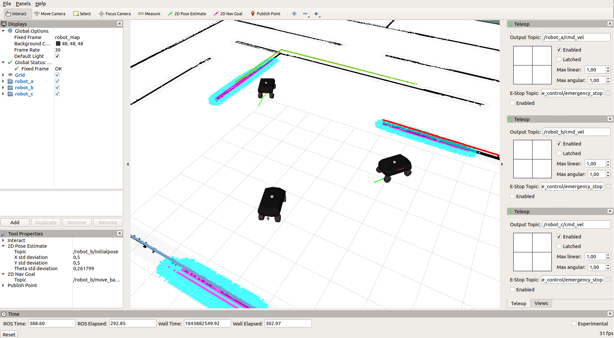The image size is (614, 338).
Task: Click the ROS Time field
Action: 52,323
